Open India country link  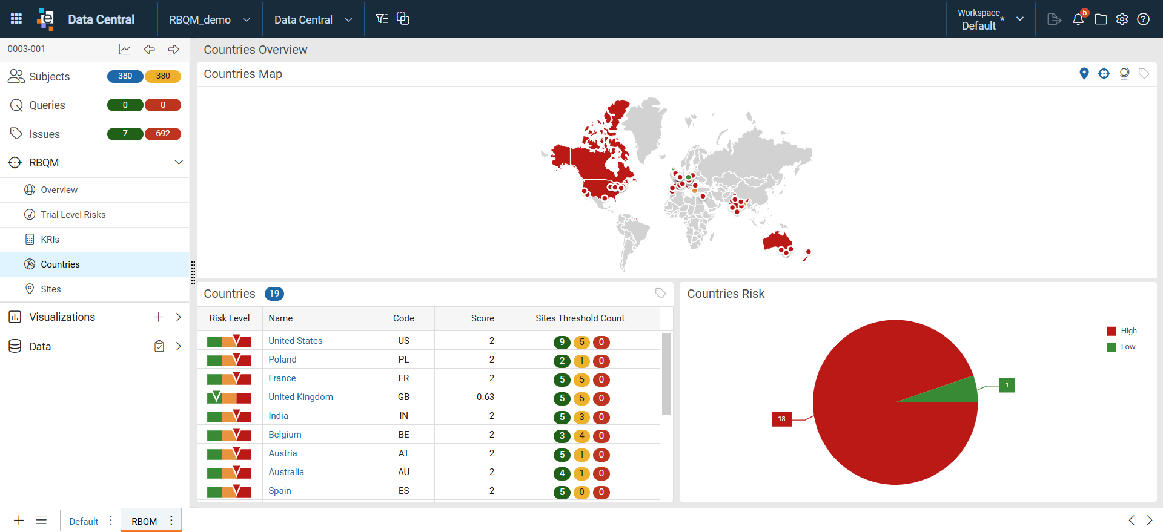278,416
